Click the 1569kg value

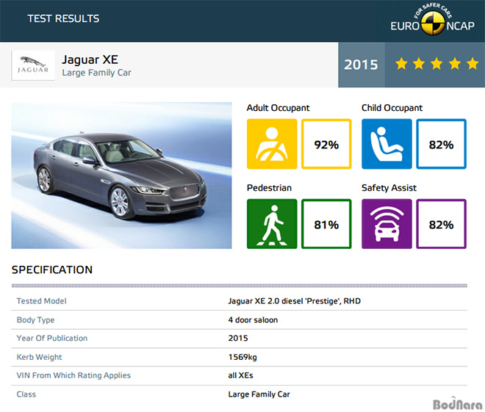coord(242,357)
